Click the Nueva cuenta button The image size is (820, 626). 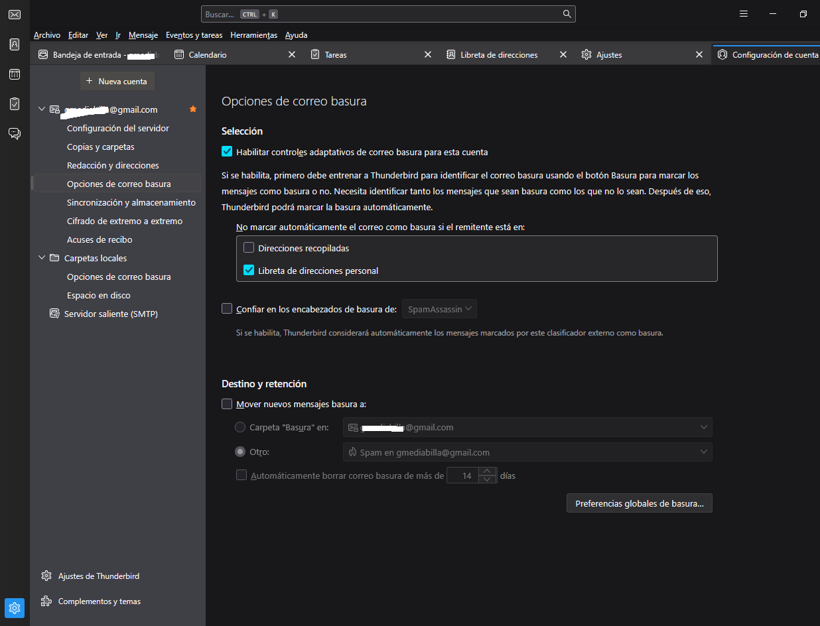pos(117,82)
